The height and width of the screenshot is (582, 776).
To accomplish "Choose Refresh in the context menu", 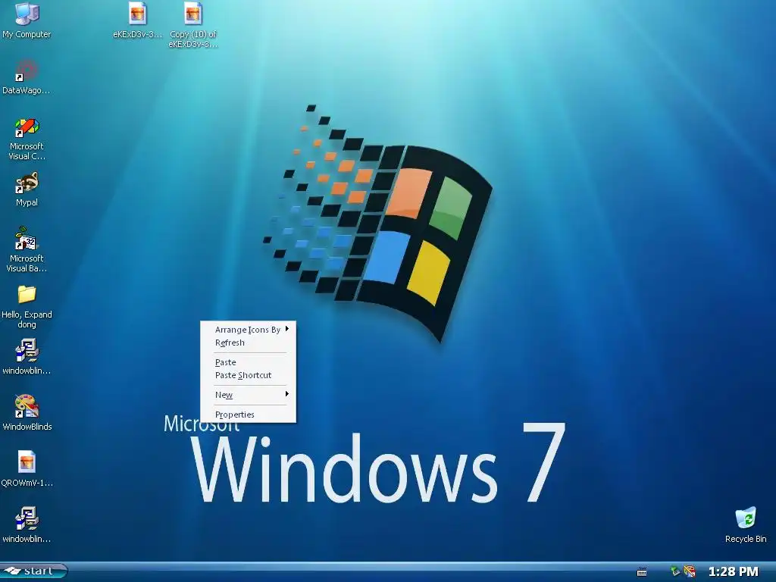I will pyautogui.click(x=248, y=343).
